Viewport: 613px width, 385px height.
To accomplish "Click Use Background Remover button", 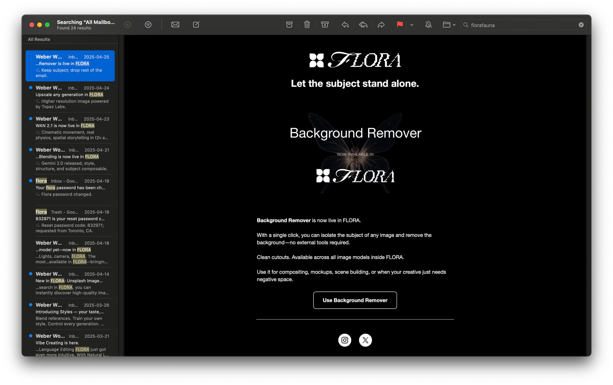I will click(355, 300).
